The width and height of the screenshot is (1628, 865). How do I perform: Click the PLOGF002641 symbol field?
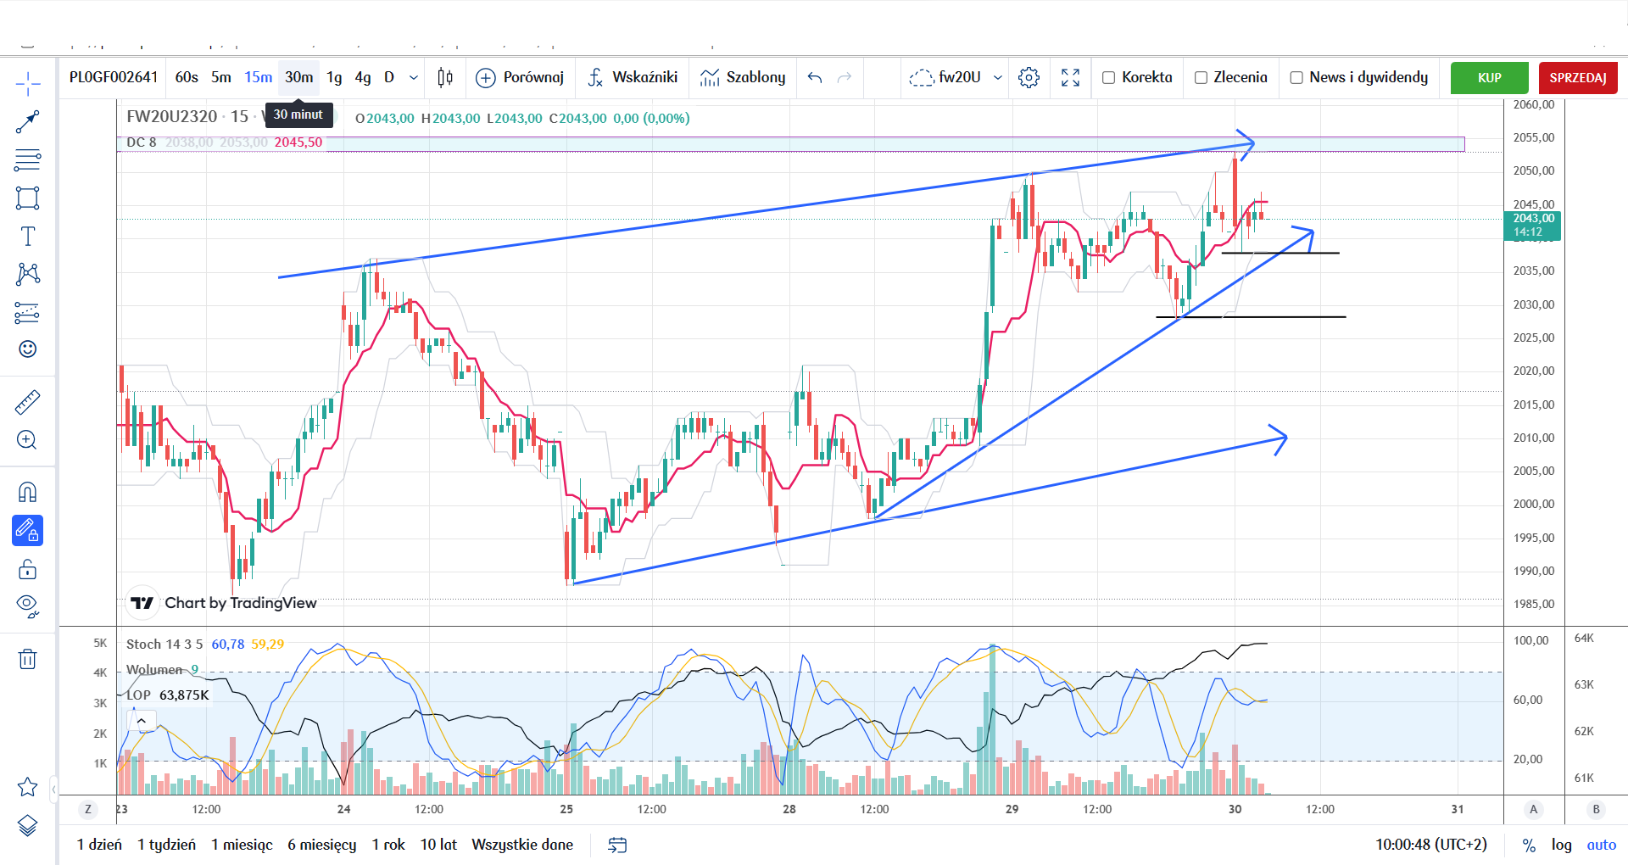[x=114, y=77]
